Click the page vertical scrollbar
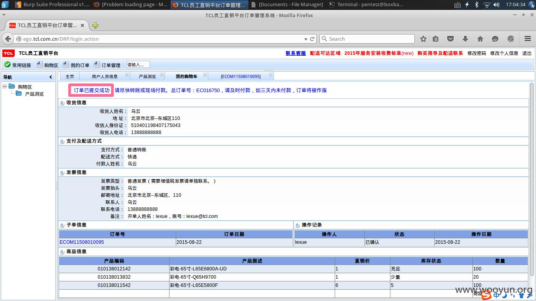 tap(532, 180)
